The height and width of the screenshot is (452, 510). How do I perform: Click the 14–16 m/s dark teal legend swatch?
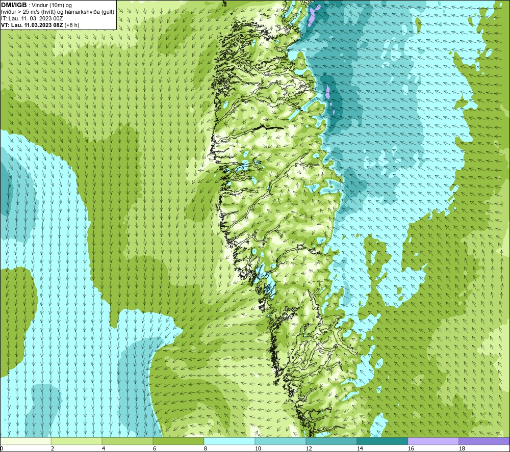[x=382, y=441]
